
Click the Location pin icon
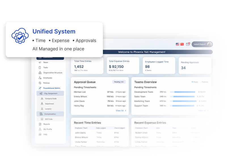(x=42, y=109)
